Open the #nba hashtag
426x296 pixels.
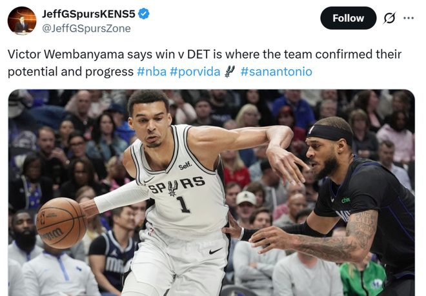(152, 72)
